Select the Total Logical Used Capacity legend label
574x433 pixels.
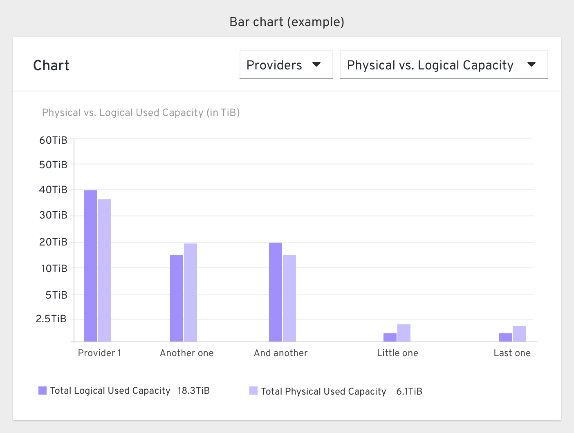110,391
